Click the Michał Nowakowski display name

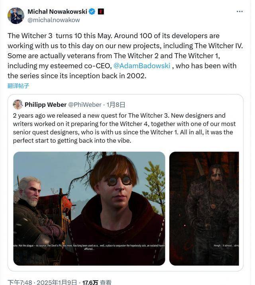[57, 12]
